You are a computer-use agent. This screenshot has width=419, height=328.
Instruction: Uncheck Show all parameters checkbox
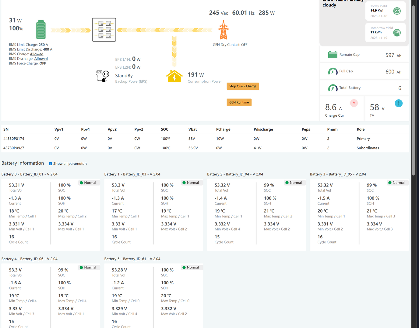51,164
